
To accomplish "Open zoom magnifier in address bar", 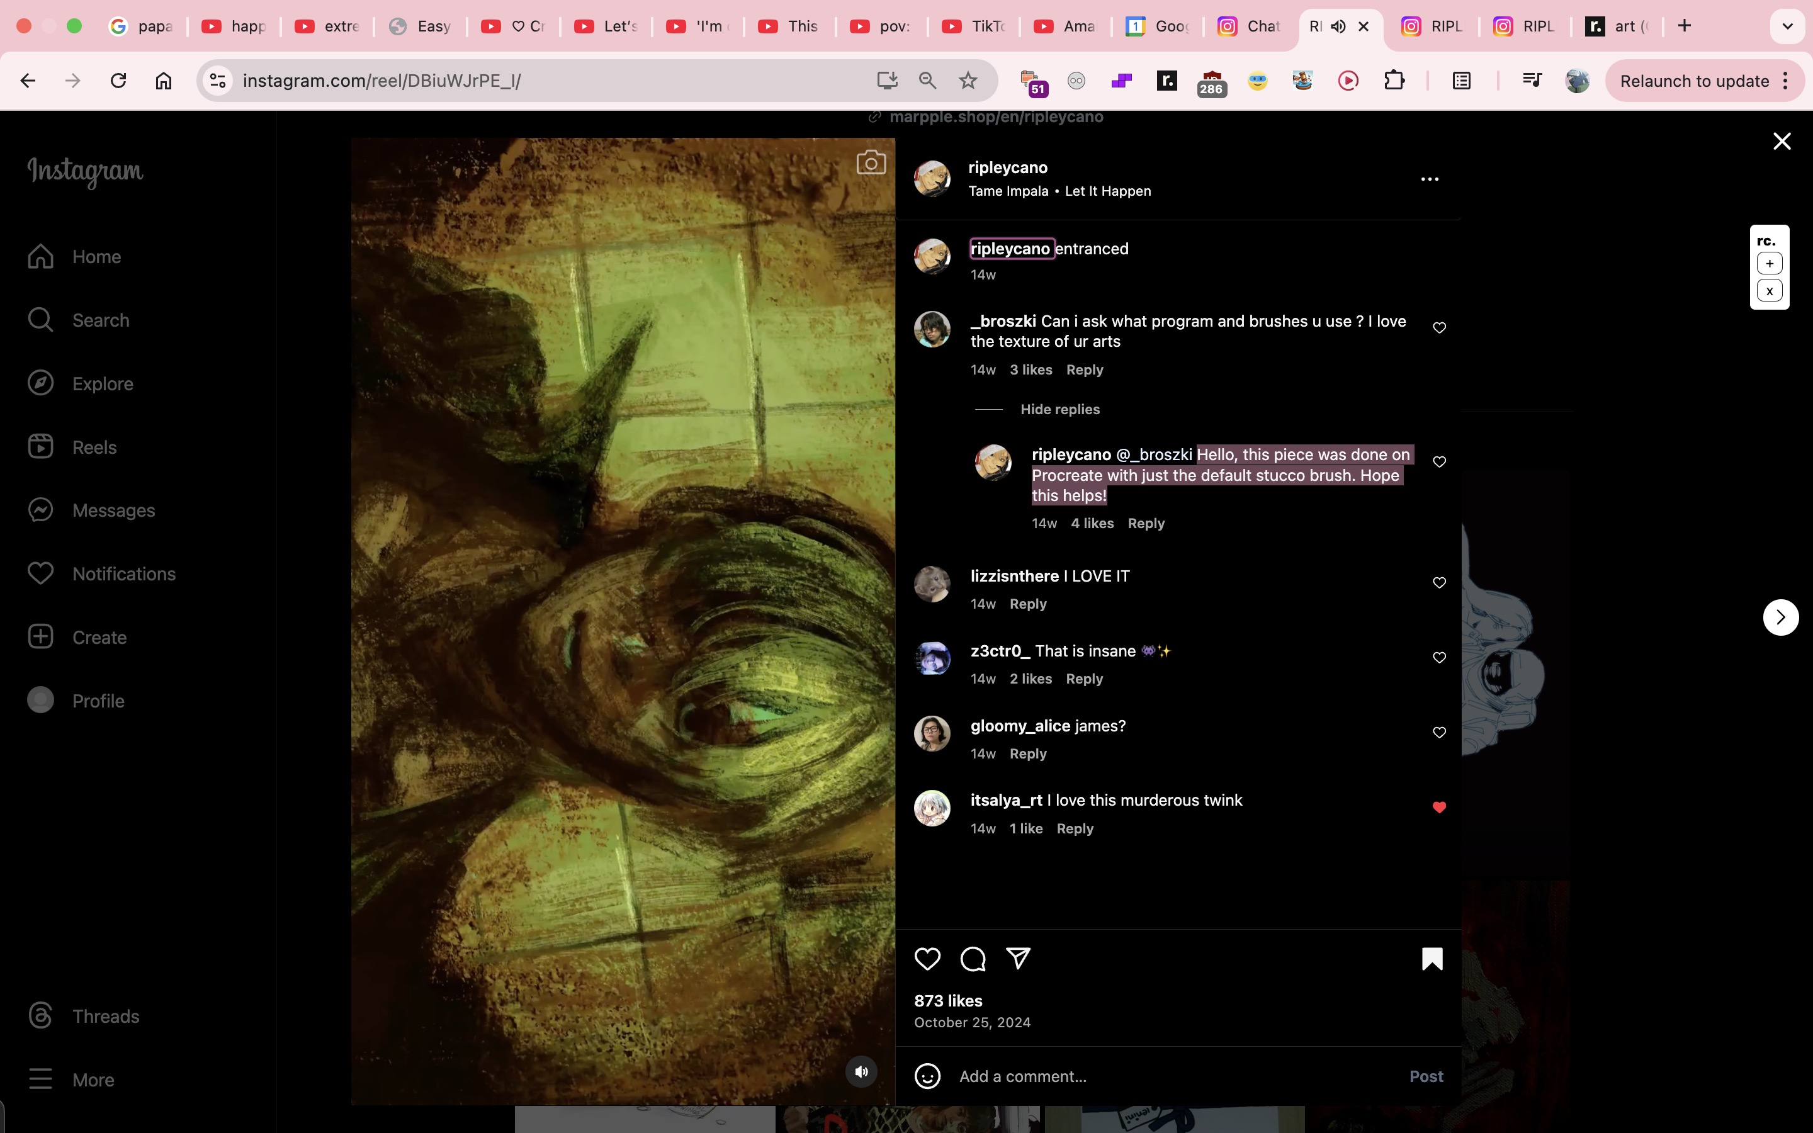I will coord(927,80).
